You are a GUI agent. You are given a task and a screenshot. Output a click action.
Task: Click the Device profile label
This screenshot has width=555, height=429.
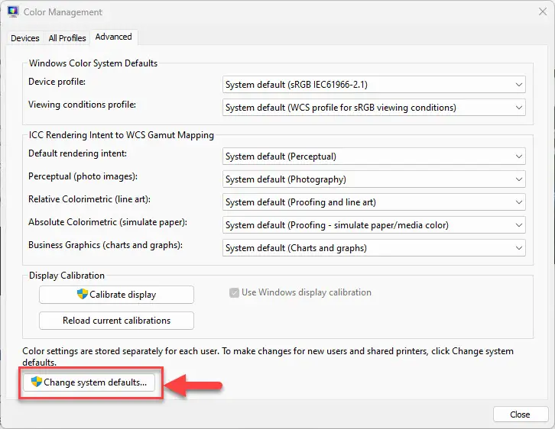(57, 82)
